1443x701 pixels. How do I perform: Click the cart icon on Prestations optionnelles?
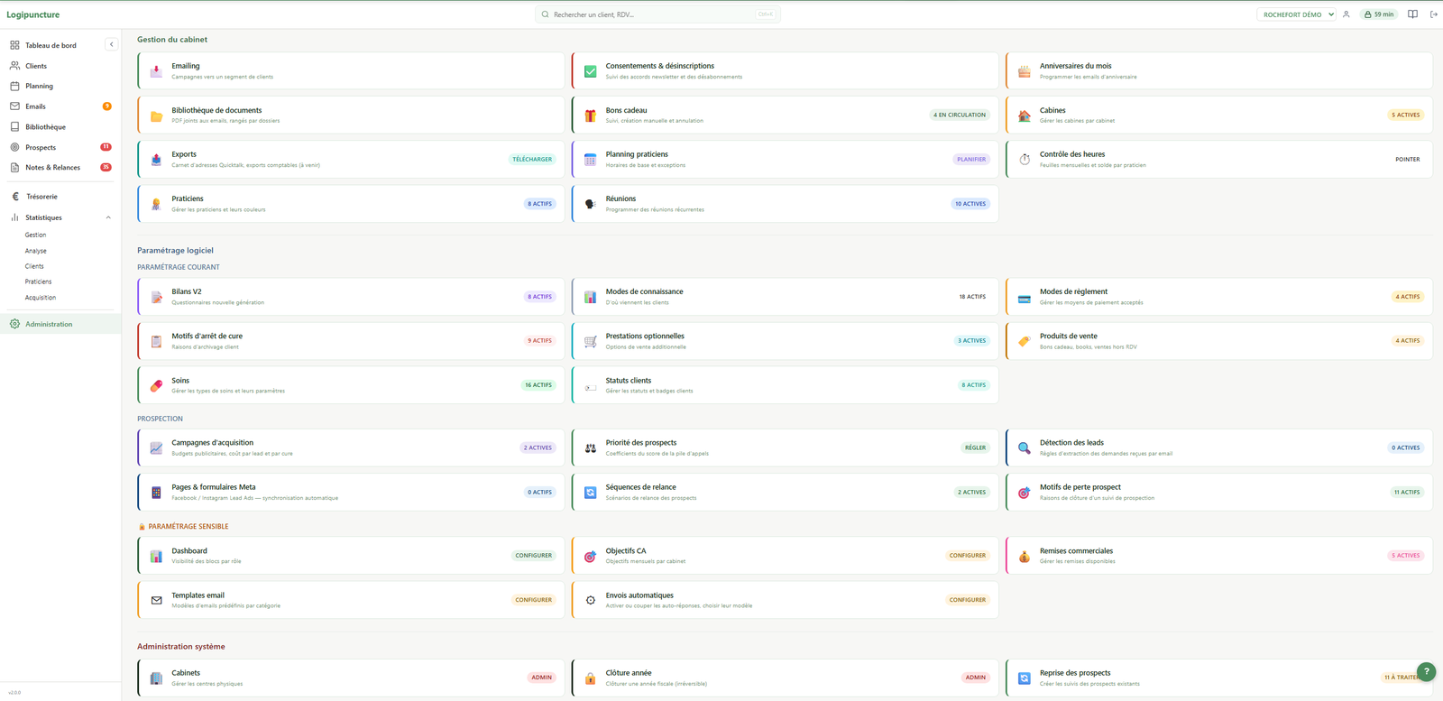(590, 341)
